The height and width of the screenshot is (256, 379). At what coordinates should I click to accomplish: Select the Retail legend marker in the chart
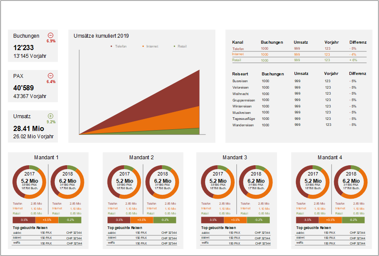[x=174, y=46]
